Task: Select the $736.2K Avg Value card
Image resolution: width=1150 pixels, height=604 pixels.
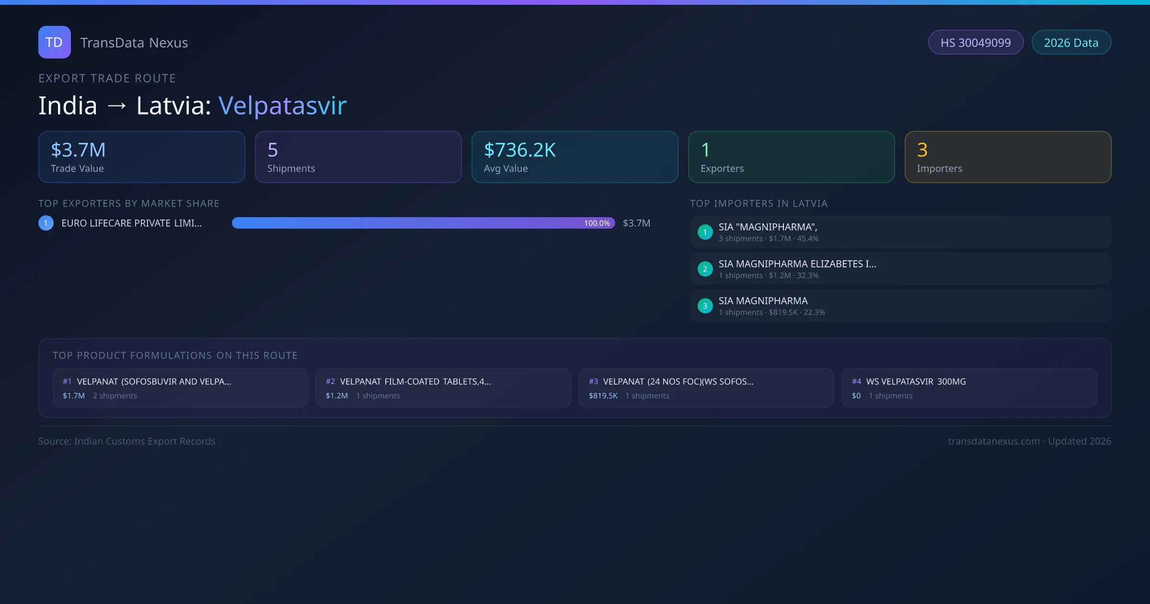Action: (575, 157)
